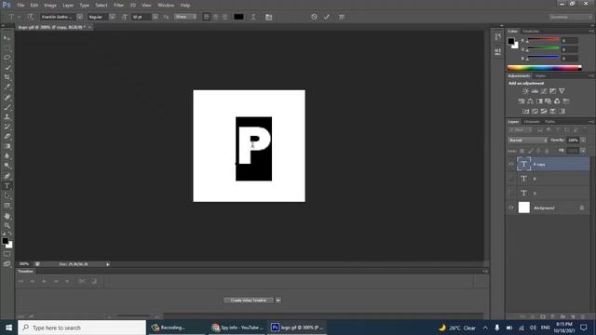Open the font family dropdown
596x335 pixels.
point(79,17)
